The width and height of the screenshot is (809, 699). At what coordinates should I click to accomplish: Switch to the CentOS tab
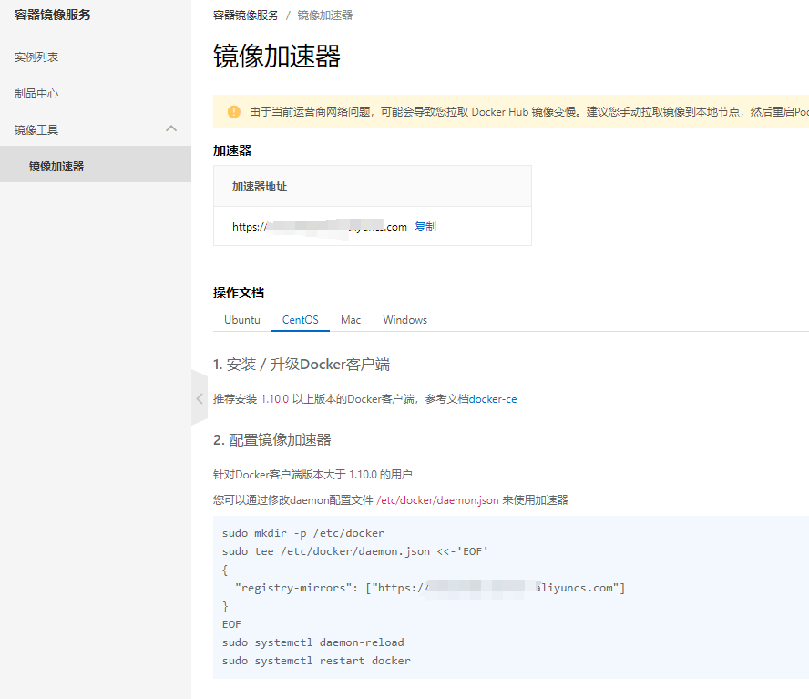click(x=301, y=320)
